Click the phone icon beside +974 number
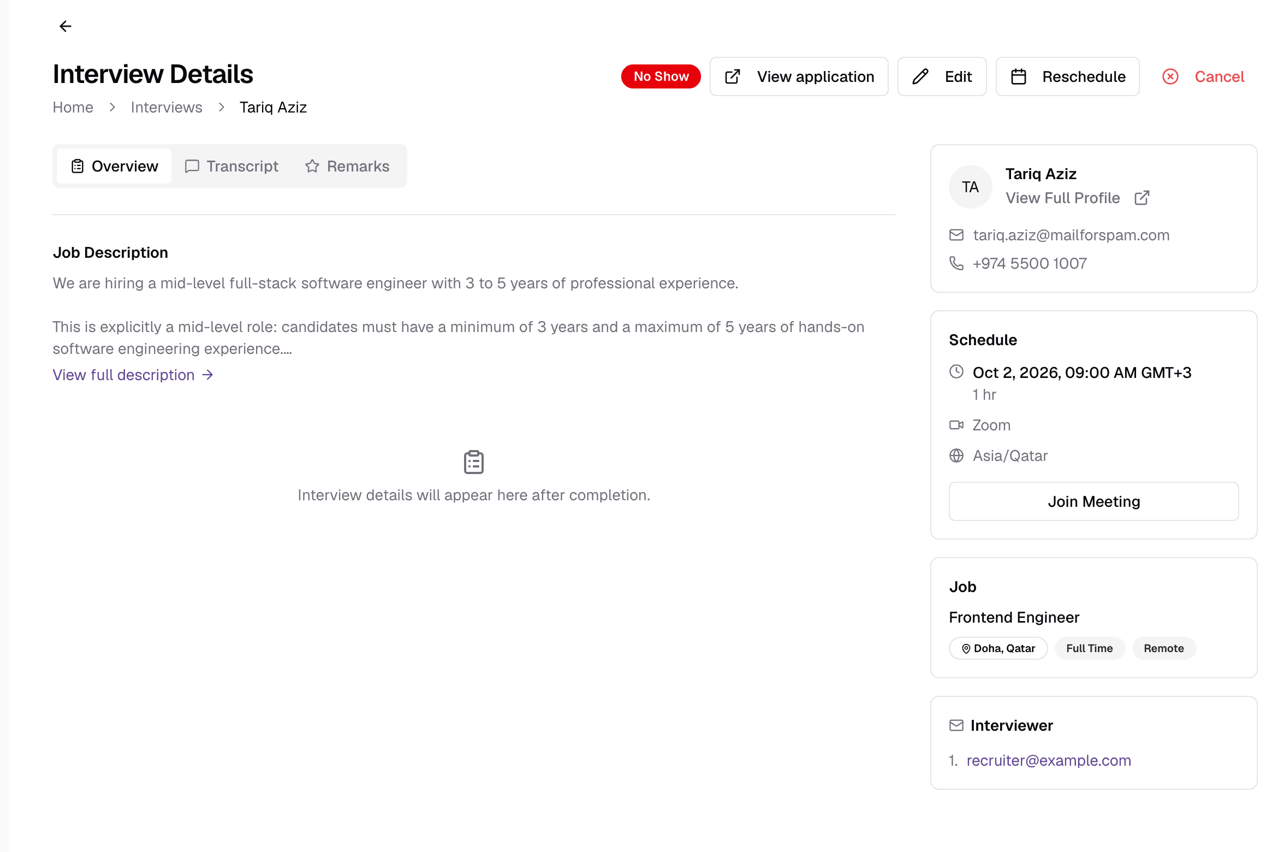This screenshot has width=1284, height=852. pos(956,263)
